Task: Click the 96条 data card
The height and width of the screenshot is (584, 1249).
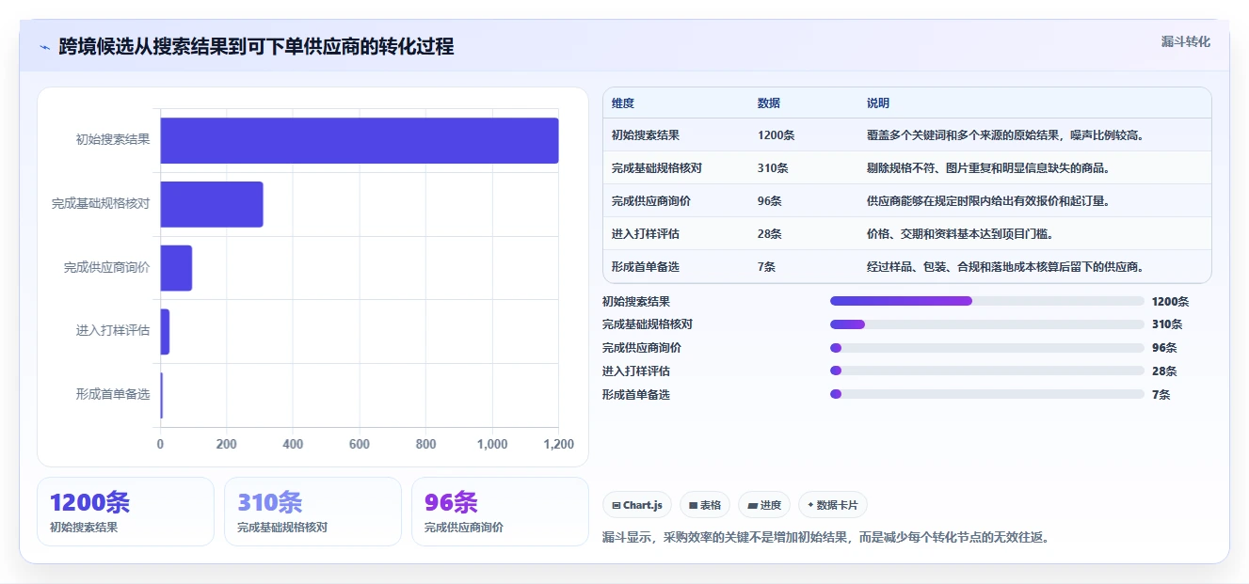Action: coord(500,512)
